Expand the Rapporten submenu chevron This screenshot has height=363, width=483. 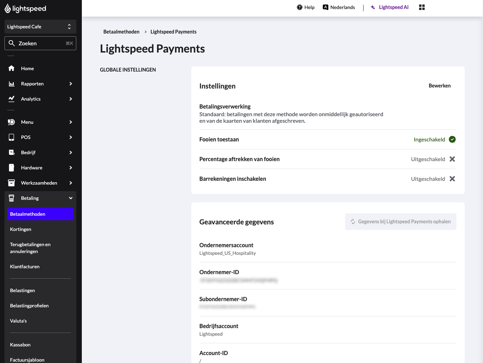(x=71, y=84)
